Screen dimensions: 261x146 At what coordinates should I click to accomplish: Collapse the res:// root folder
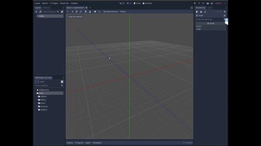click(36, 93)
